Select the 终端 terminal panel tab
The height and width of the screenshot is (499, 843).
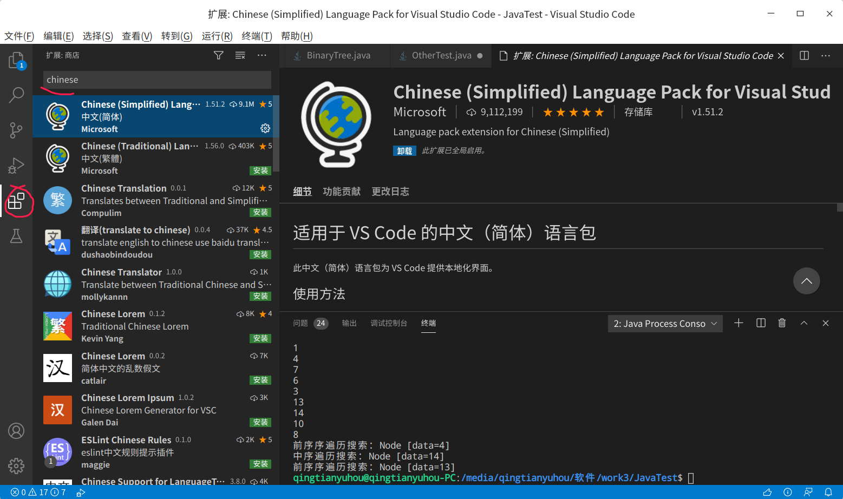(x=429, y=323)
